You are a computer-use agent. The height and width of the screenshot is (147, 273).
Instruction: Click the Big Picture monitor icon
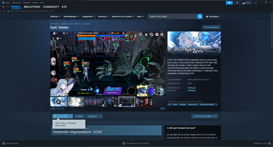pyautogui.click(x=256, y=3)
